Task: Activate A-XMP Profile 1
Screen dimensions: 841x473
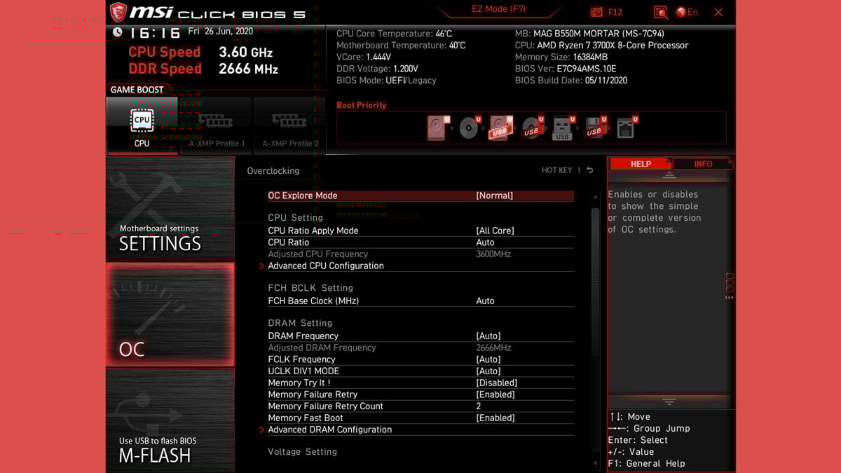Action: [x=217, y=125]
